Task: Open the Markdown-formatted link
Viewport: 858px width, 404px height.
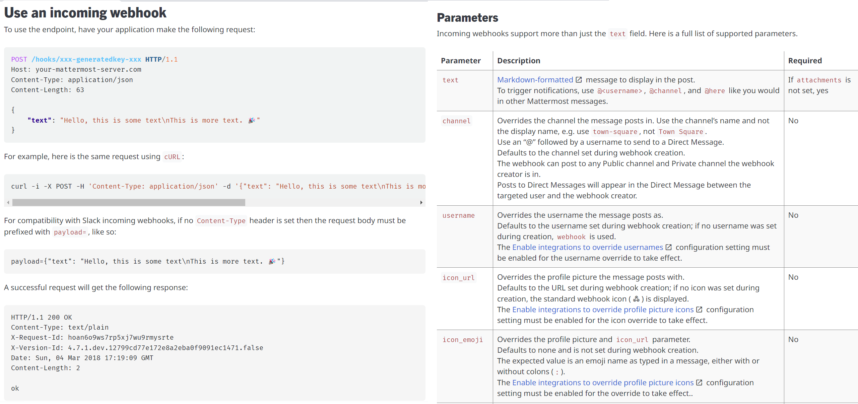Action: (x=535, y=80)
